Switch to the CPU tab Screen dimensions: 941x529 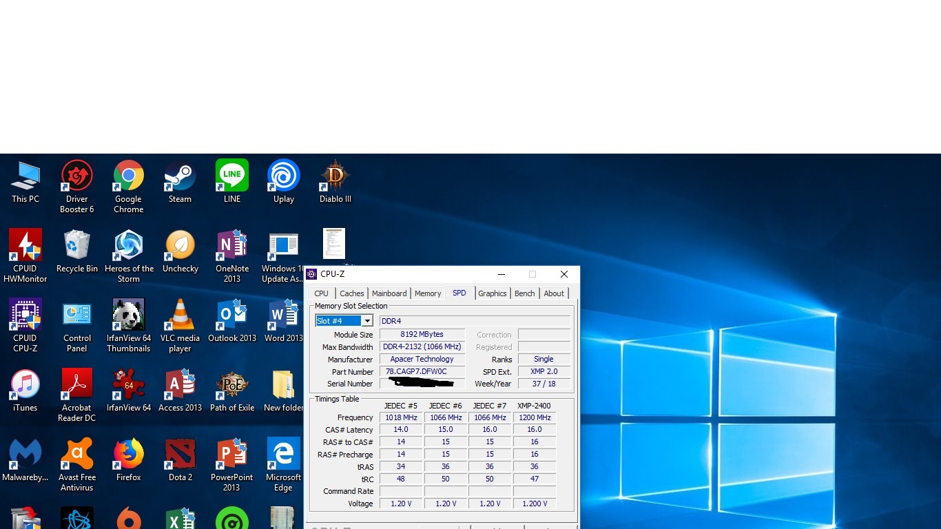click(321, 293)
